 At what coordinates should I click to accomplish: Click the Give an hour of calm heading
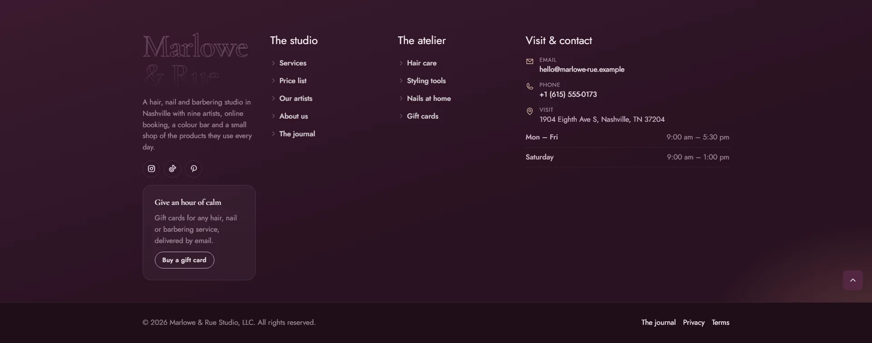coord(188,203)
